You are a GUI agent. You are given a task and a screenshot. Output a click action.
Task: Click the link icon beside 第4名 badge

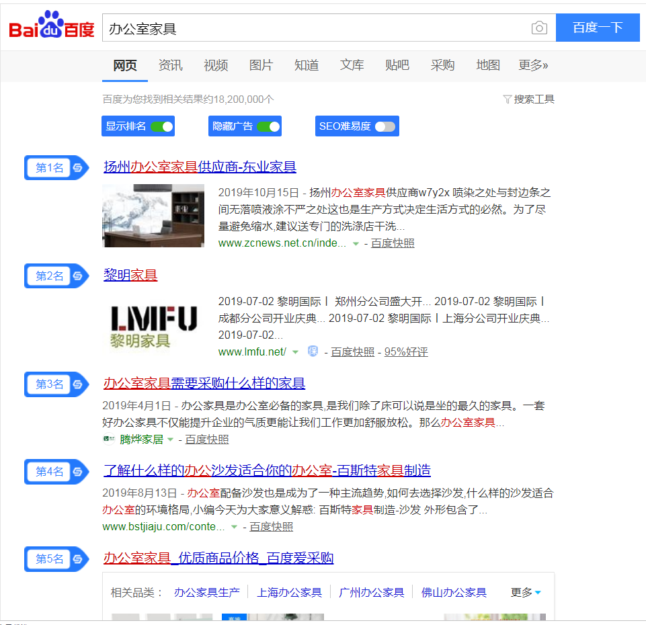tap(78, 472)
